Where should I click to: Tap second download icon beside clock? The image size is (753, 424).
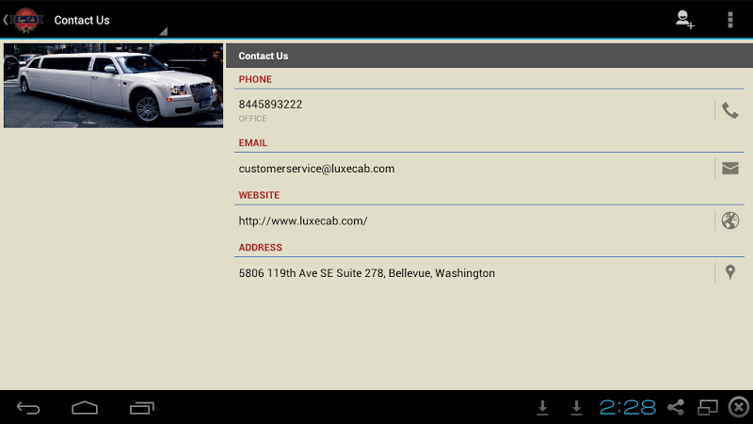coord(576,408)
